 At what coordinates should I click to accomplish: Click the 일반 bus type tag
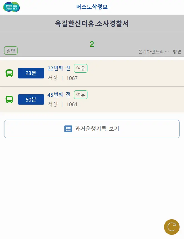click(x=11, y=51)
